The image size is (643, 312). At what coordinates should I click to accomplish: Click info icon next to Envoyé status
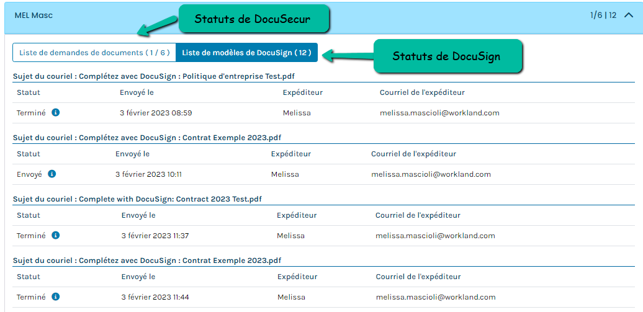[x=52, y=174]
